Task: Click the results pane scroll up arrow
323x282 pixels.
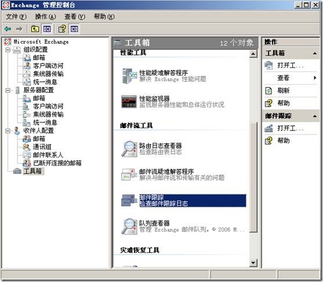Action: pos(253,54)
